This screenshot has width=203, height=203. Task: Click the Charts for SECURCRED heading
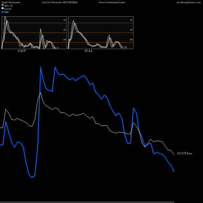(x=60, y=2)
